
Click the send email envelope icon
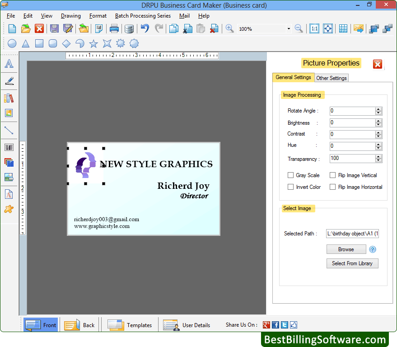[x=359, y=28]
